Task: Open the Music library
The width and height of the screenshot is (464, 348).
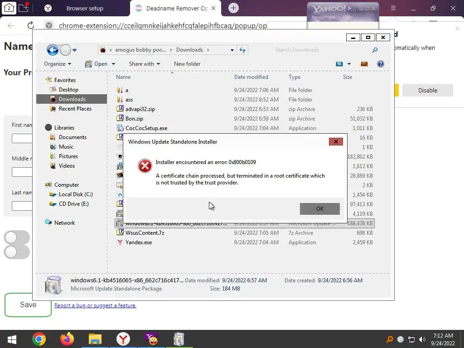Action: (x=66, y=147)
